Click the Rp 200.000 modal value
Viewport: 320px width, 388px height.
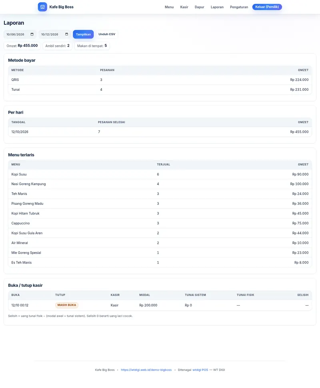[148, 305]
